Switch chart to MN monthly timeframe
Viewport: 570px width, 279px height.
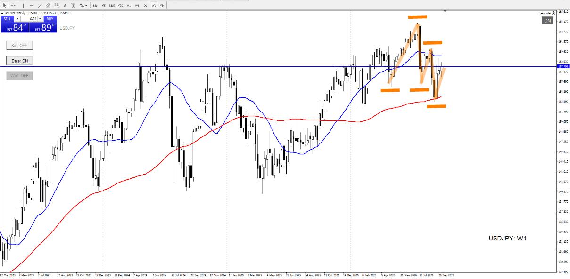pyautogui.click(x=162, y=5)
